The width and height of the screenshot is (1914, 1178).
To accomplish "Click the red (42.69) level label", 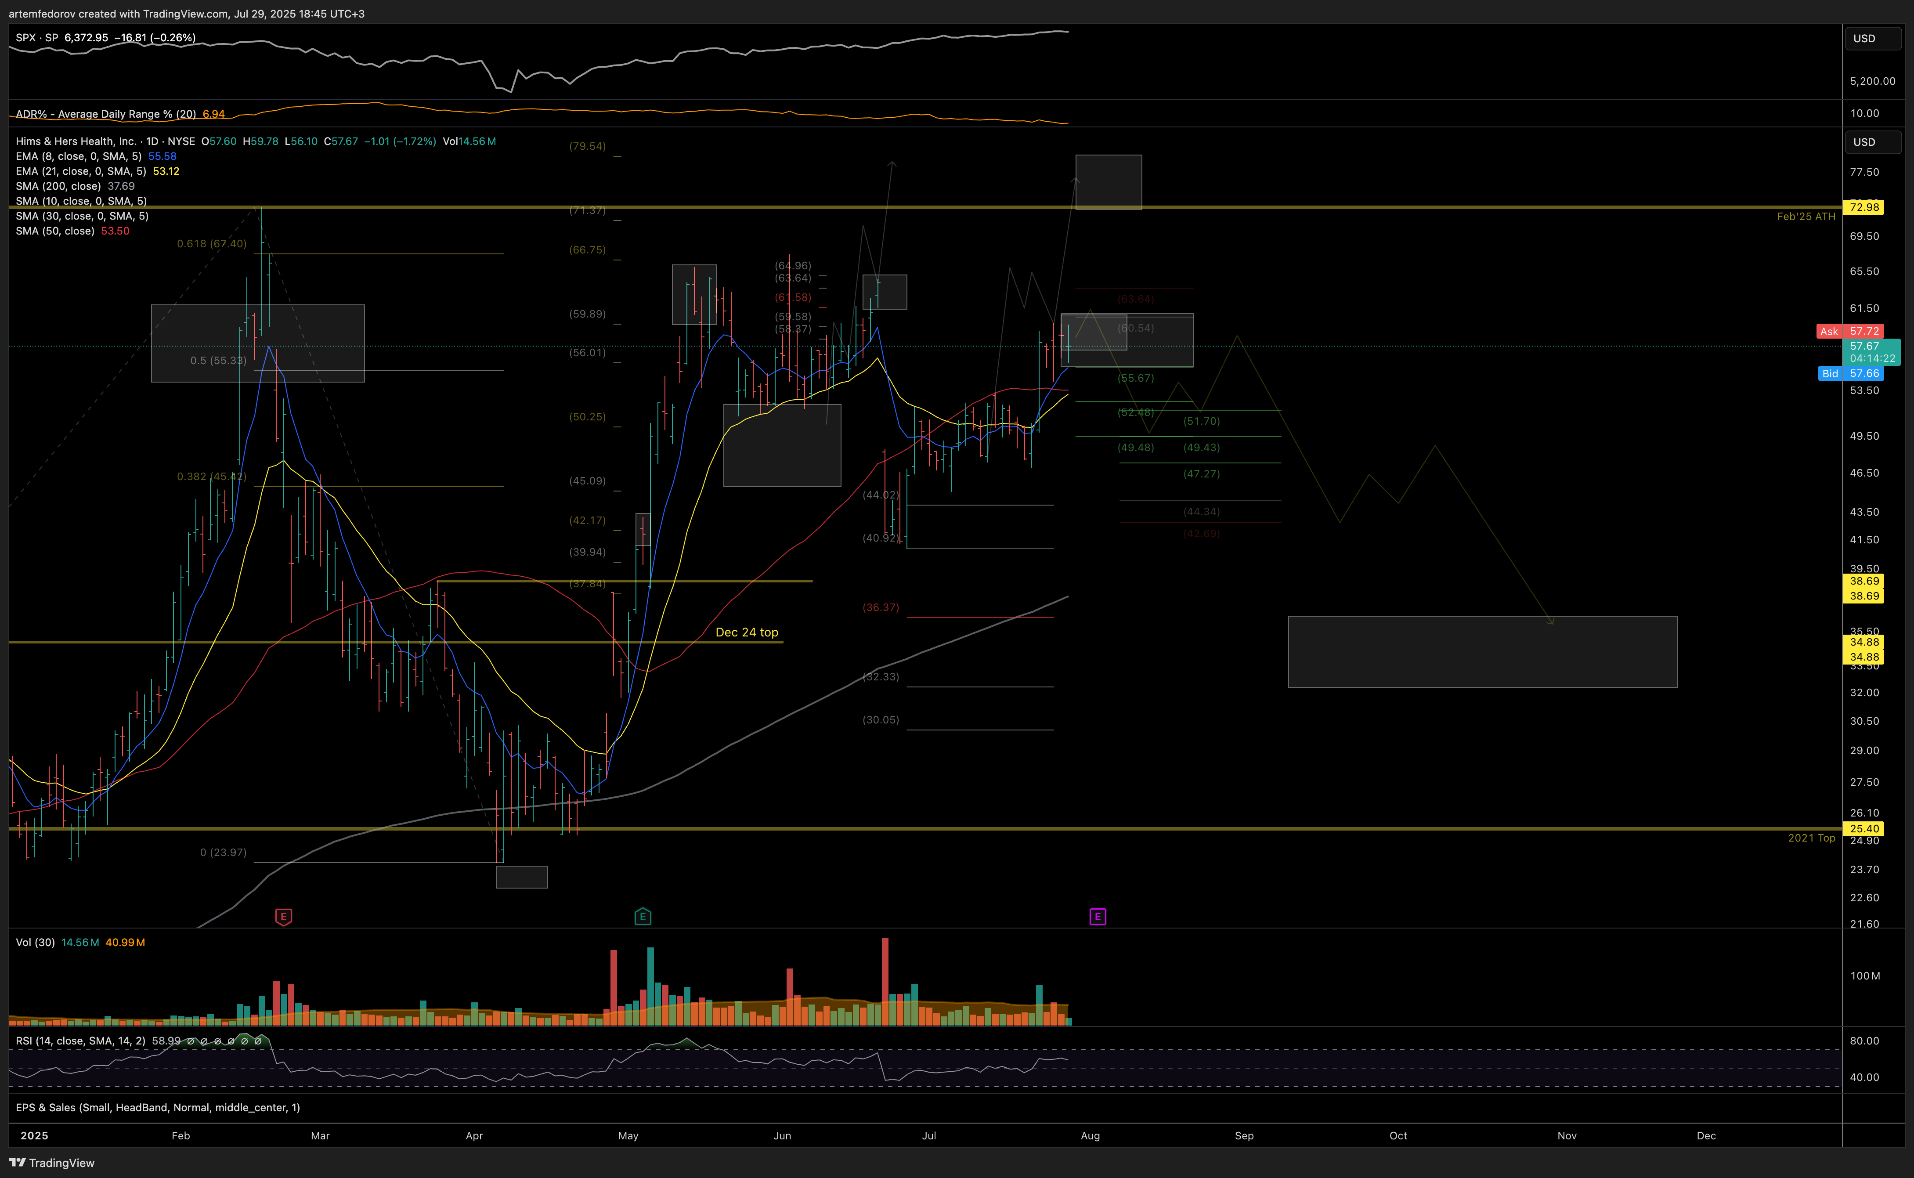I will (1201, 534).
